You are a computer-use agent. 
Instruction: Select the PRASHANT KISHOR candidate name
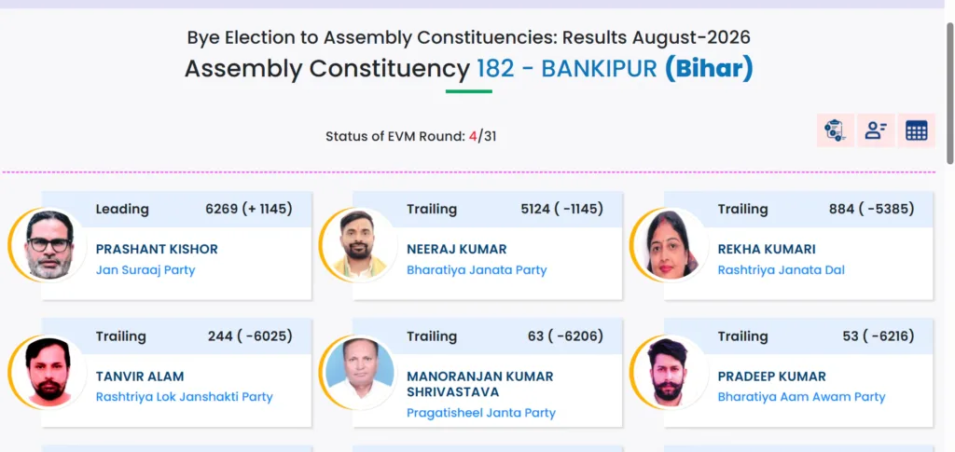tap(157, 250)
